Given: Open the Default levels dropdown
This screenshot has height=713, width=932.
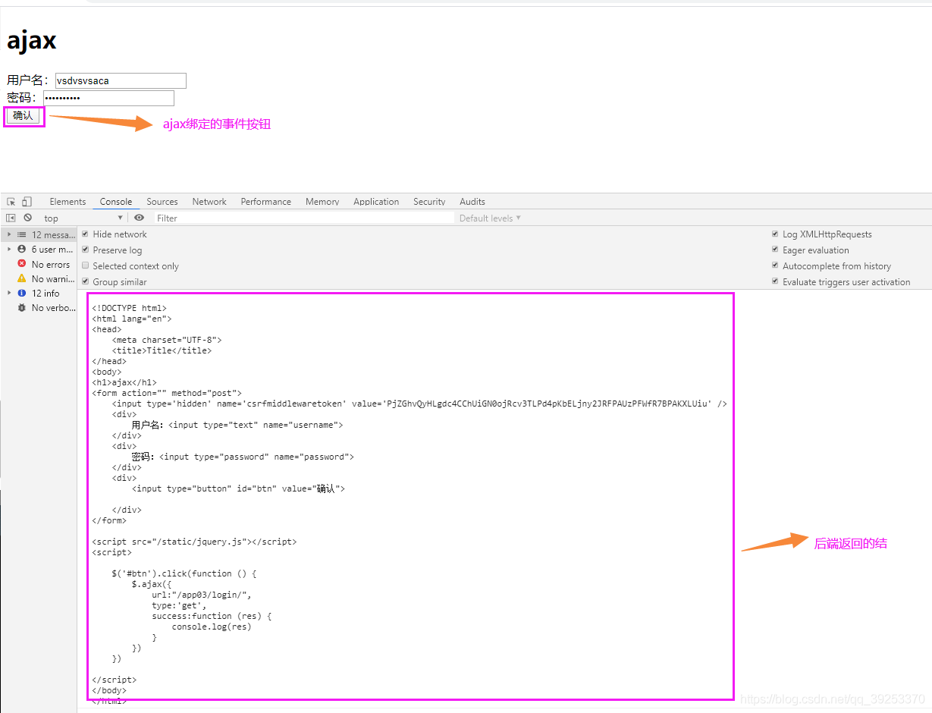Looking at the screenshot, I should [x=491, y=218].
